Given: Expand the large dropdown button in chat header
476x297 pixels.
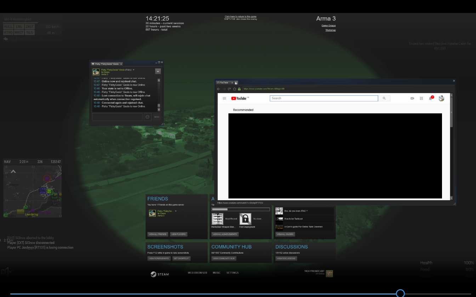Looking at the screenshot, I should coord(158,71).
